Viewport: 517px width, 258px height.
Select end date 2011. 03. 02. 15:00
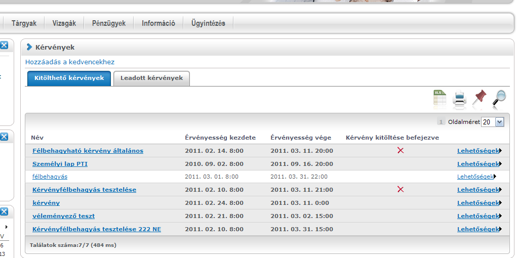(302, 216)
